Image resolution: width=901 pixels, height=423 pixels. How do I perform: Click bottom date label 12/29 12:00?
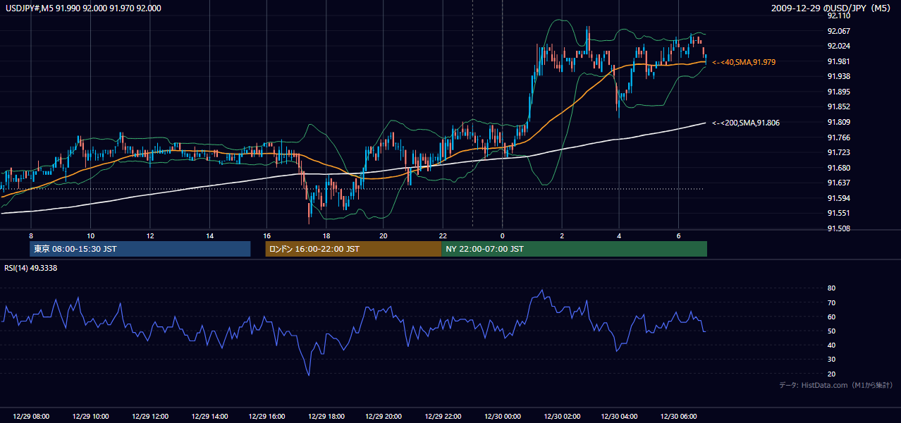tap(150, 417)
